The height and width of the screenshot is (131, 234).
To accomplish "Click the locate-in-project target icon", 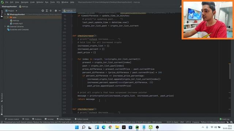I will (43, 11).
